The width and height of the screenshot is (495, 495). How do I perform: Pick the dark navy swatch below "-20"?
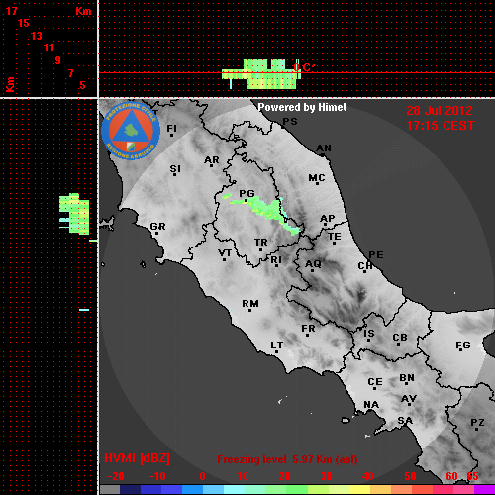pos(131,489)
